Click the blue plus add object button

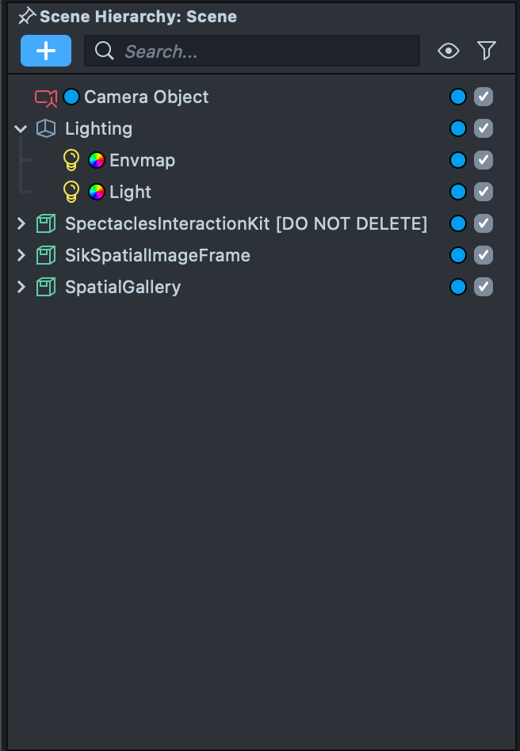[x=46, y=51]
